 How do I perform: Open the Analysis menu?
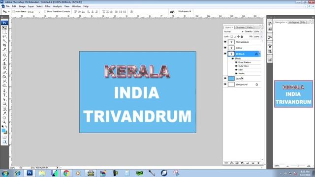click(57, 6)
